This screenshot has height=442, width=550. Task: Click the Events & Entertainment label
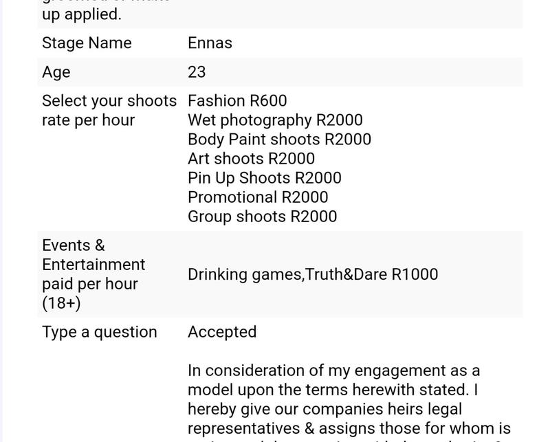[x=93, y=274]
